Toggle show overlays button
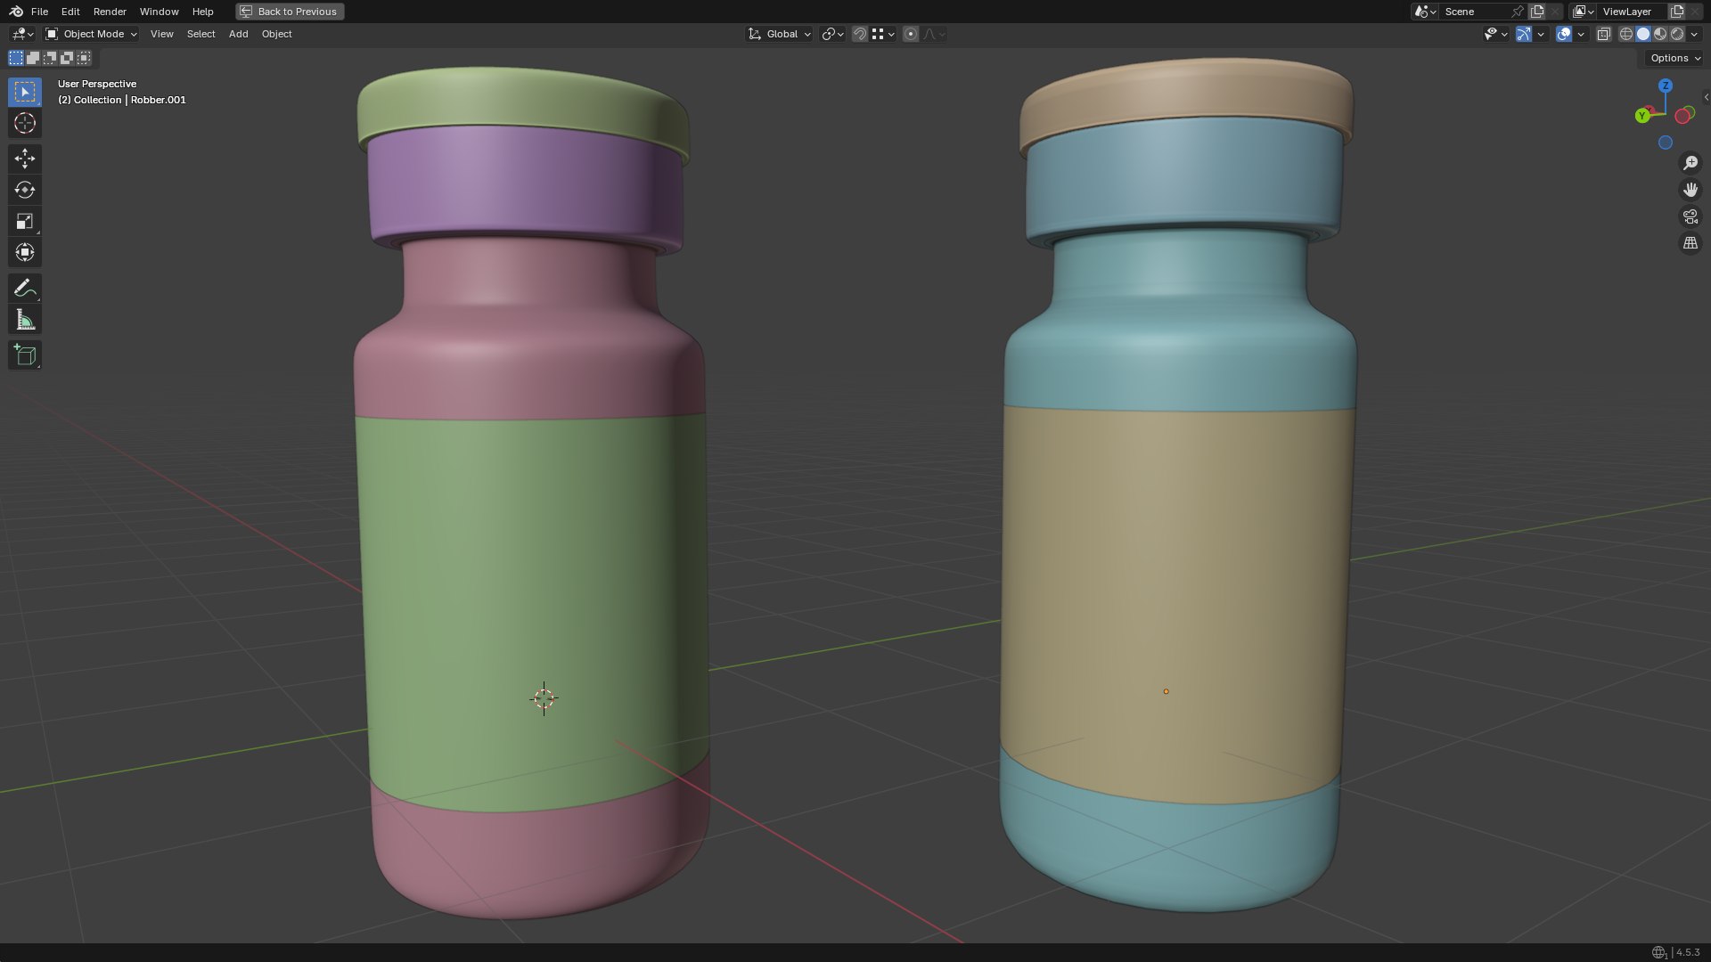Viewport: 1711px width, 962px height. 1564,34
